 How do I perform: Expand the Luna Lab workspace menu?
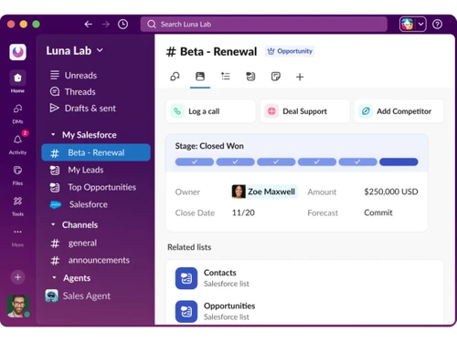pos(75,50)
